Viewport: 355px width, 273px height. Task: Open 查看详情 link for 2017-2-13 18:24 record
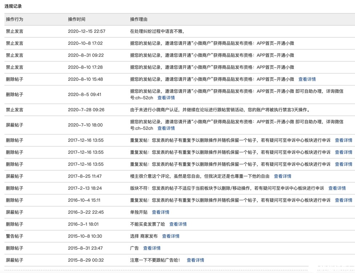(337, 188)
